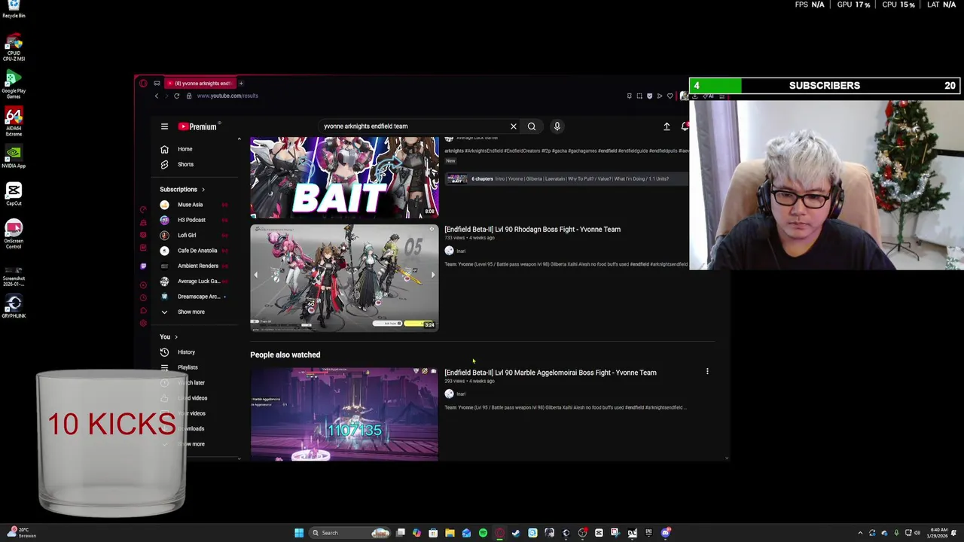Viewport: 964px width, 542px height.
Task: Show hidden system tray icons chevron
Action: coord(860,533)
